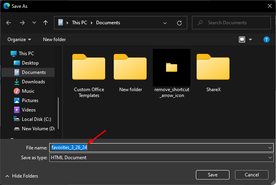The image size is (276, 185).
Task: Click the Local Disk drive icon
Action: pos(16,119)
